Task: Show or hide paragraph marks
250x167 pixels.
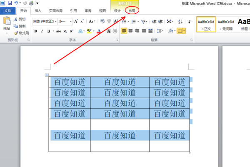Action: 190,22
